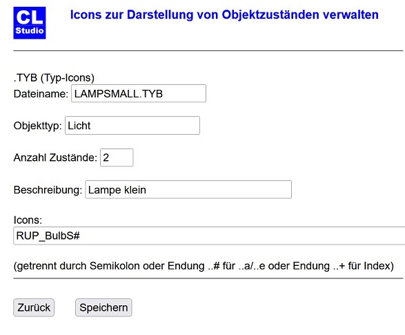Click the 'Anzahl Zustände:' label
The height and width of the screenshot is (335, 405).
pyautogui.click(x=55, y=157)
